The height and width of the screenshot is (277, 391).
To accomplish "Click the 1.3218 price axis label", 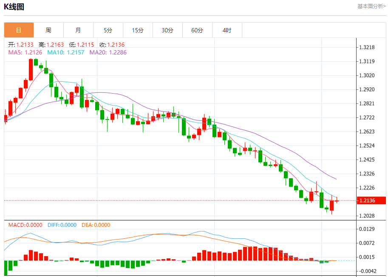I will [366, 47].
